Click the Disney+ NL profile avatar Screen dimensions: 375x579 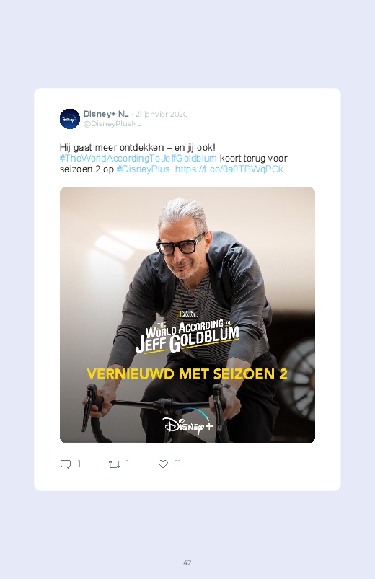click(70, 119)
